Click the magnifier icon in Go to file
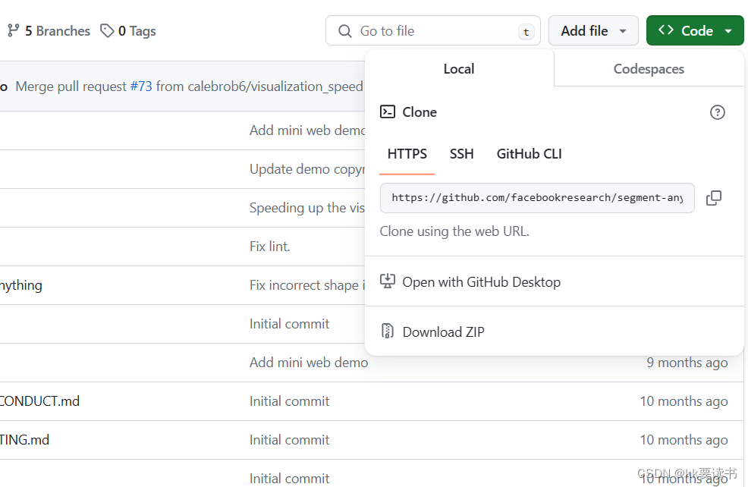 click(x=344, y=31)
